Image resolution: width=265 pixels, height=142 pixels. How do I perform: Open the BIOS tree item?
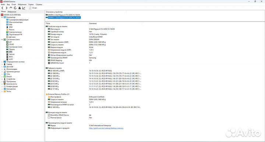click(x=11, y=57)
